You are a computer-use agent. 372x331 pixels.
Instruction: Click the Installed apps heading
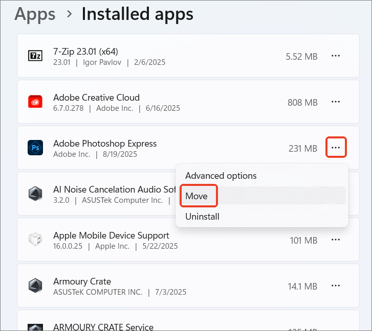coord(137,14)
